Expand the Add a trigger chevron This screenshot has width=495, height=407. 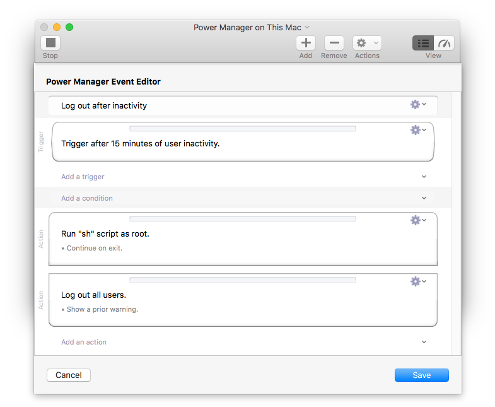pyautogui.click(x=424, y=177)
